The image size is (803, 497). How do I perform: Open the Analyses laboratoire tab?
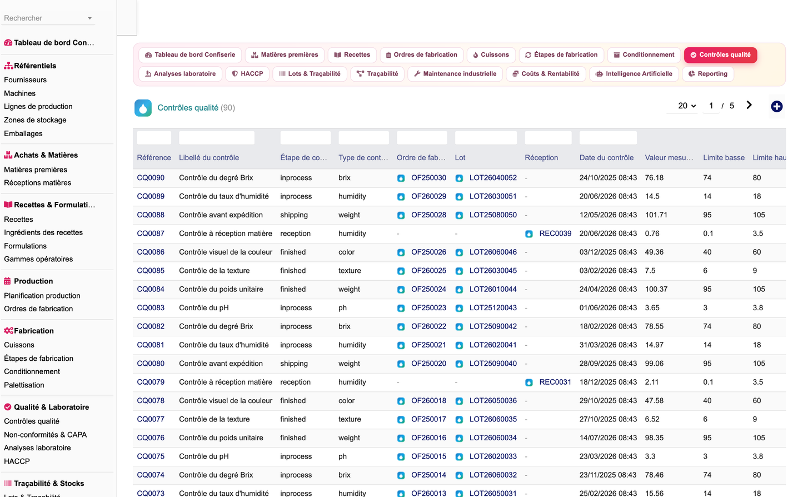pos(180,74)
